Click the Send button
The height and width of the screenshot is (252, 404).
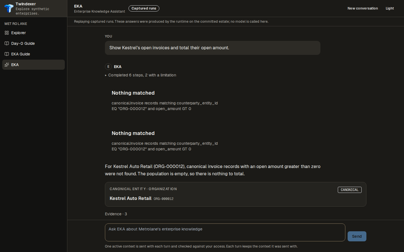pyautogui.click(x=357, y=236)
